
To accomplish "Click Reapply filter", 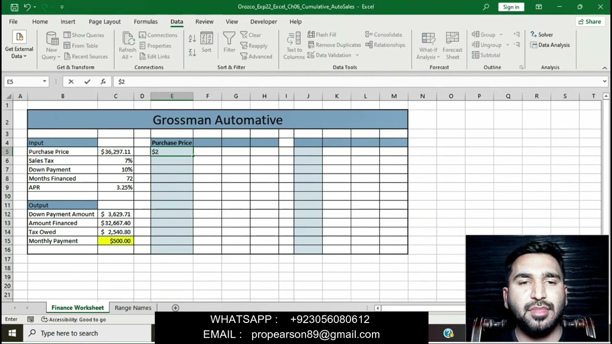I will 254,46.
